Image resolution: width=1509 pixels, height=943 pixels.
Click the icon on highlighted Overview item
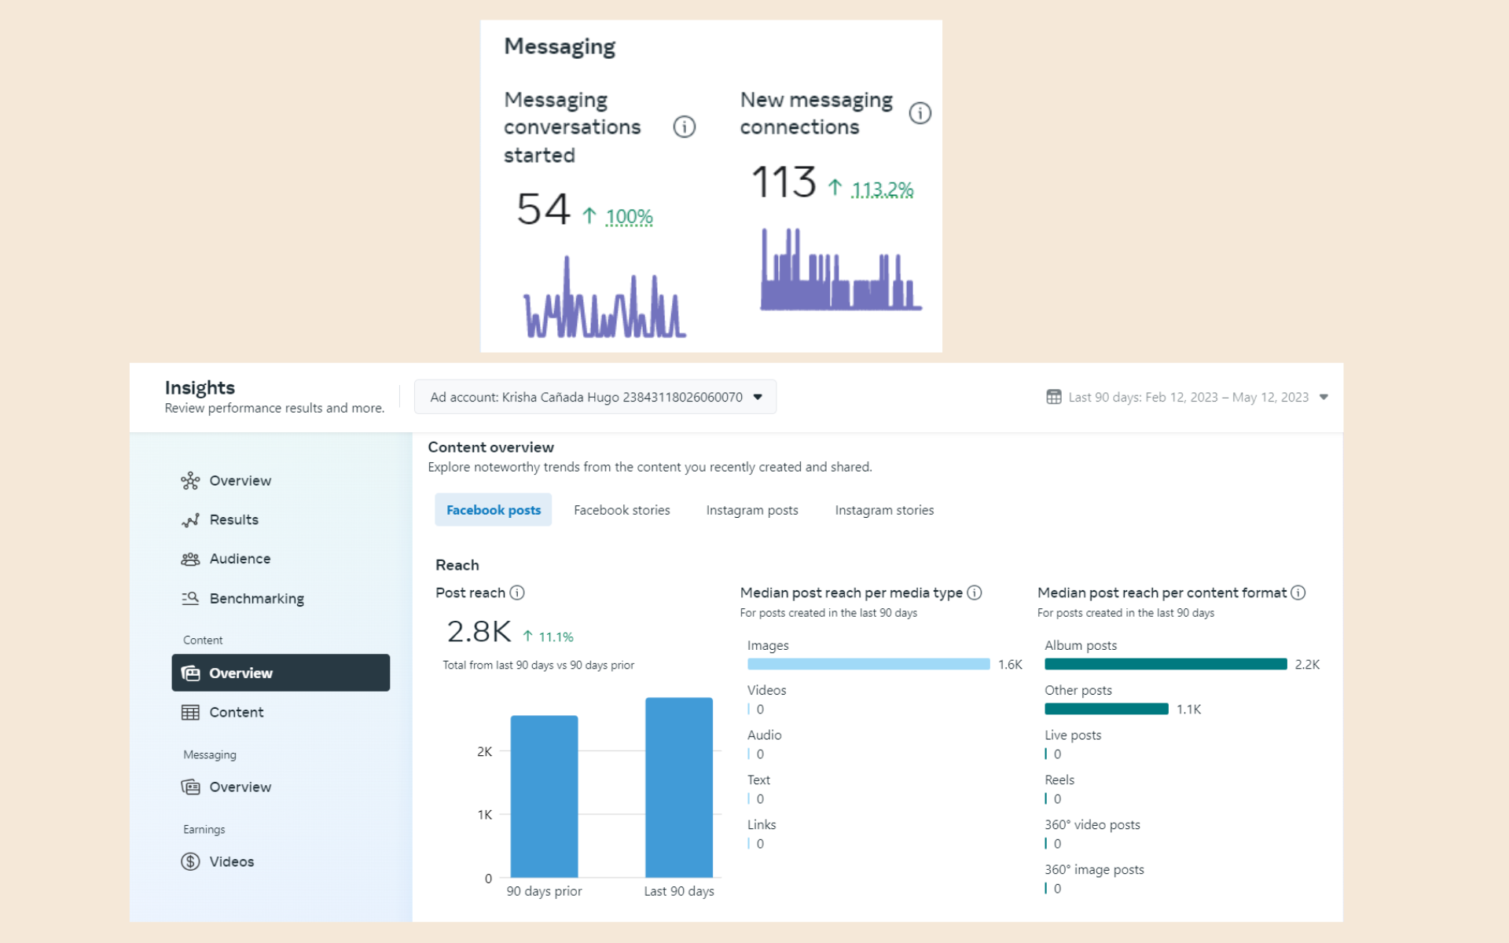190,673
